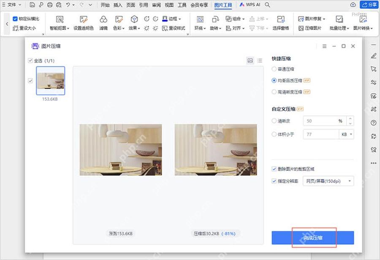Click the search magnifier in menu bar
Image resolution: width=380 pixels, height=260 pixels.
click(267, 5)
